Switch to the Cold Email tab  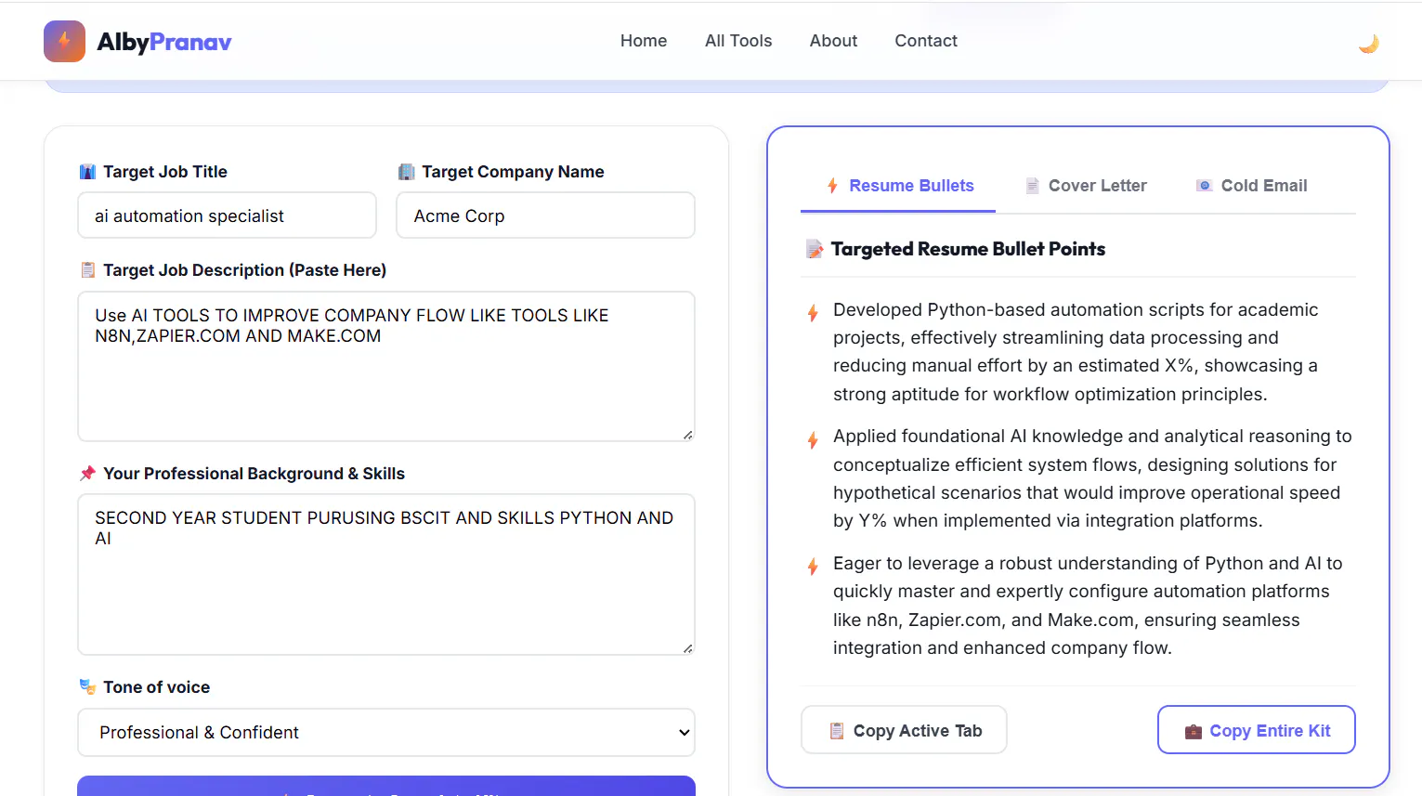tap(1251, 186)
